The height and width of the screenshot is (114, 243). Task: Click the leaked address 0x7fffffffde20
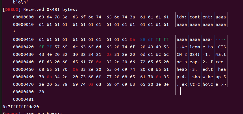[21, 107]
